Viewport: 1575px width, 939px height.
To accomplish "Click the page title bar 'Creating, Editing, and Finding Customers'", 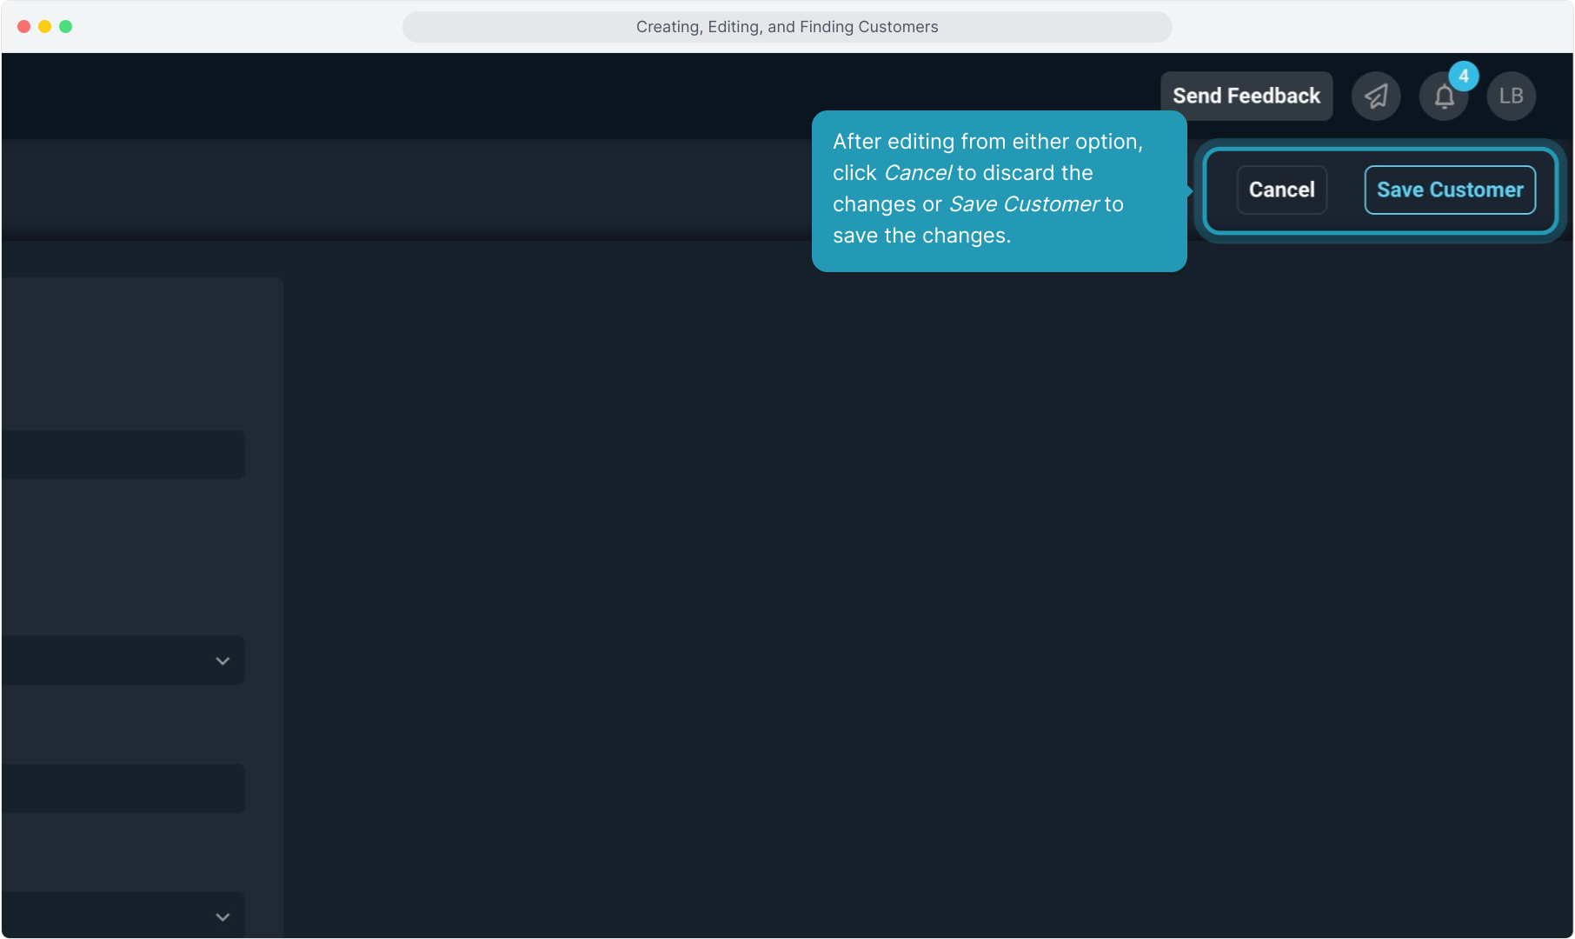I will tap(787, 27).
